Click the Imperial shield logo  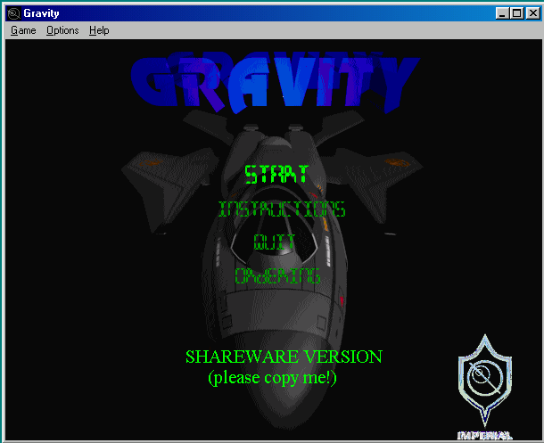tap(484, 381)
